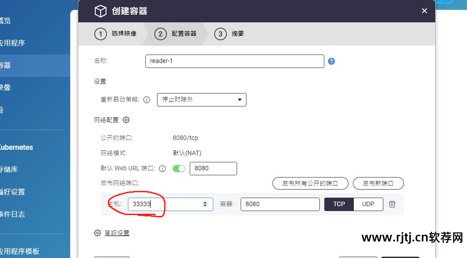The width and height of the screenshot is (467, 258).
Task: Expand the 高级设置 section
Action: point(117,233)
